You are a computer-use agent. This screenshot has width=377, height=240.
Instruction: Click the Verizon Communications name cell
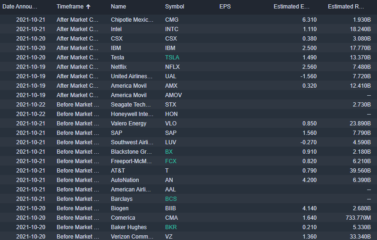(132, 237)
